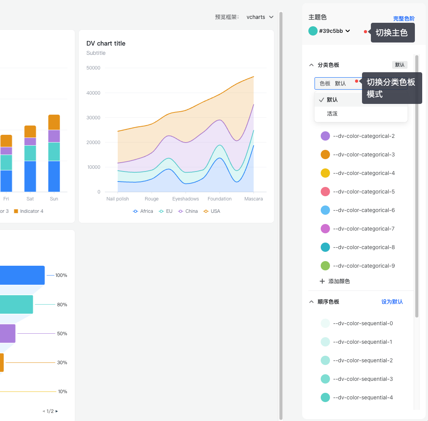Viewport: 428px width, 421px height.
Task: Click the color panel vertical scrollbar
Action: (417, 185)
